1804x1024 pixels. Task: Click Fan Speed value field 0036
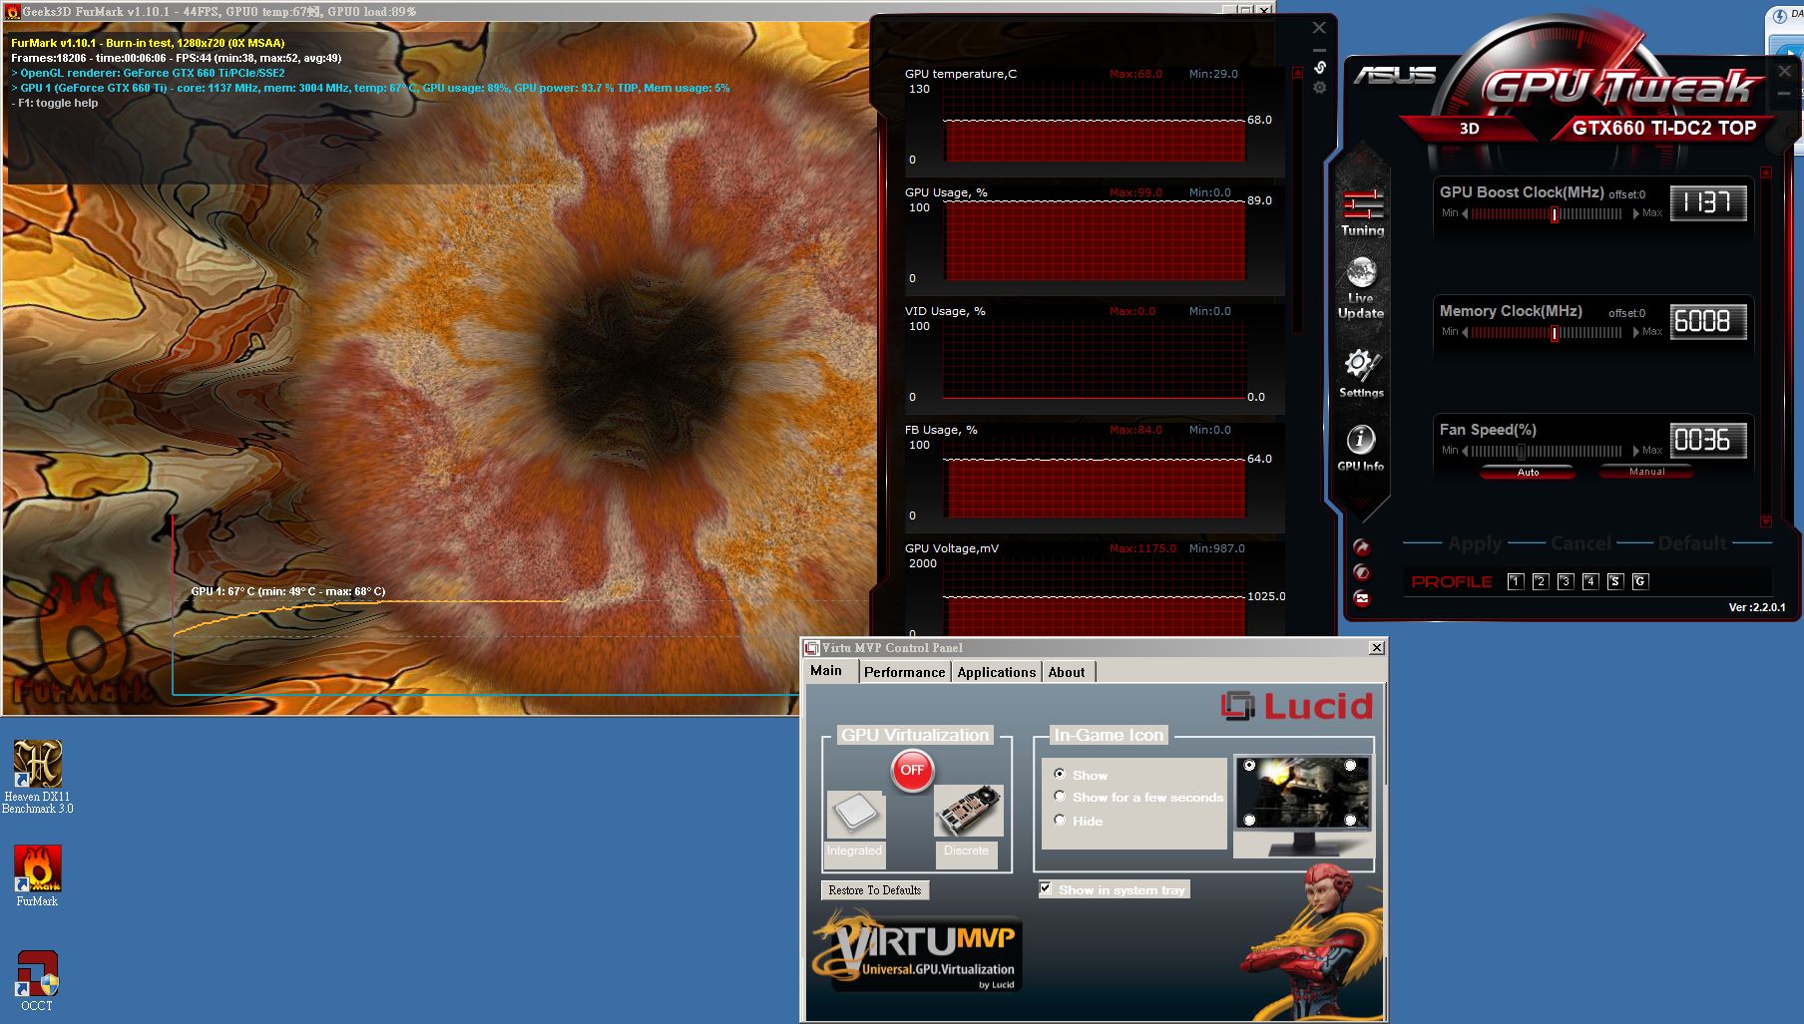(x=1708, y=441)
